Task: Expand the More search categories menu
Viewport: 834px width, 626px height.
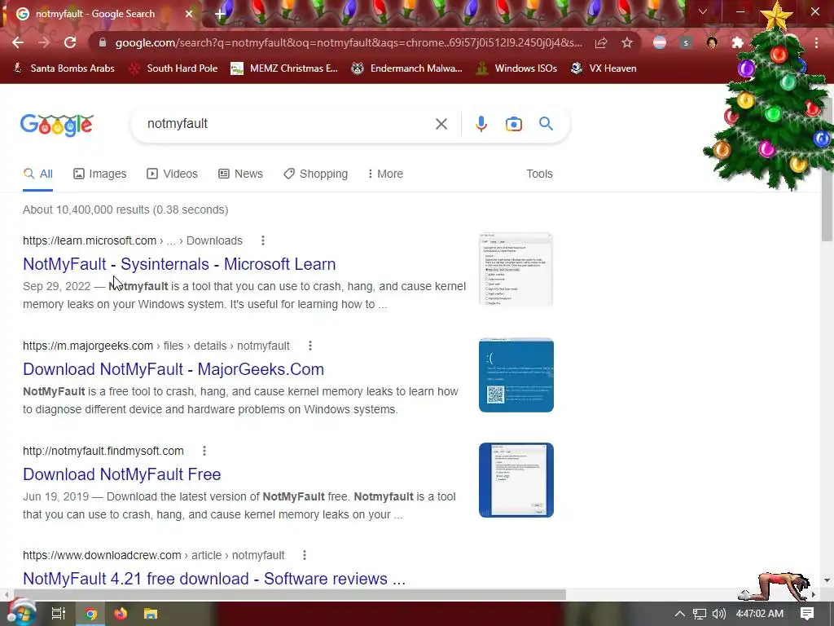Action: tap(385, 174)
